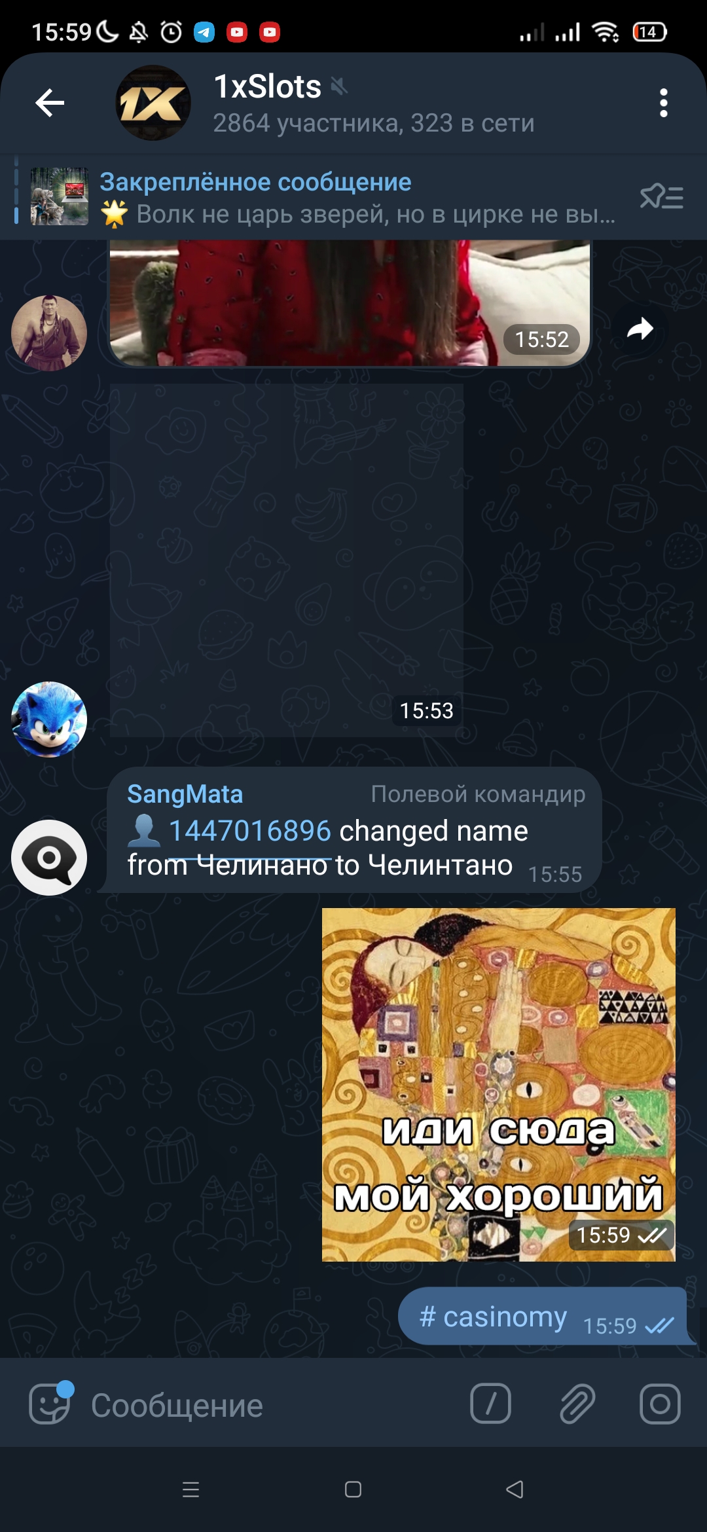Viewport: 707px width, 1532px height.
Task: Tap the #casinomy hashtag message
Action: (493, 1317)
